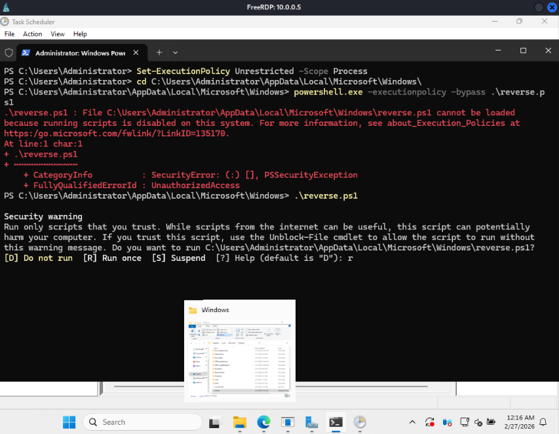Click "UnauthorizedAccess" error id text
559x434 pixels.
(x=195, y=185)
